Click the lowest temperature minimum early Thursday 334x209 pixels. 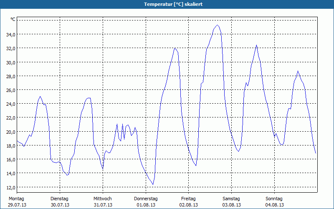153,184
